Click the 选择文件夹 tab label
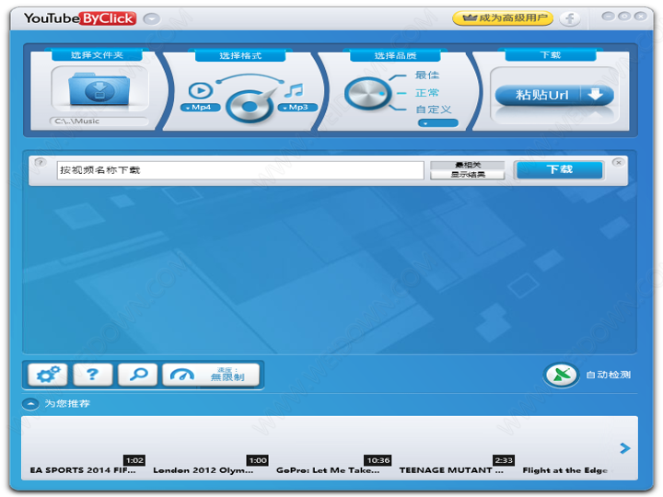 point(97,55)
